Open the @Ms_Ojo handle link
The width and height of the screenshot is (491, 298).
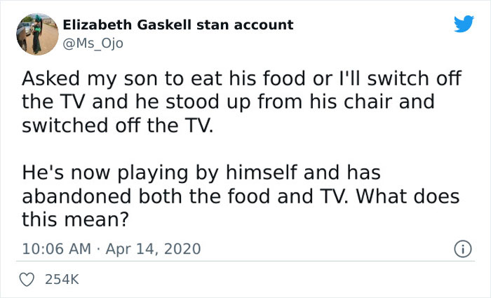click(93, 42)
